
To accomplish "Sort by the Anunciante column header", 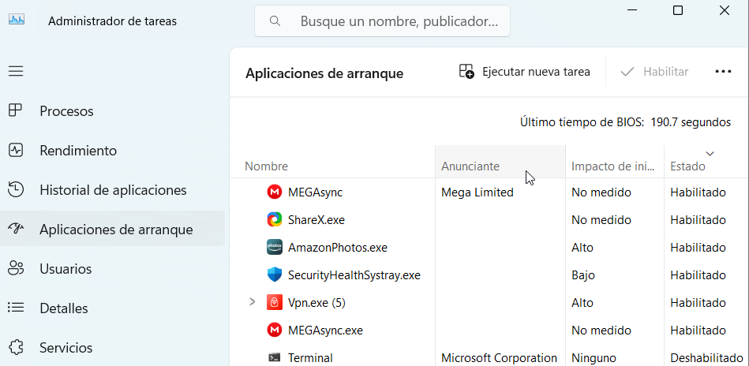I will coord(470,166).
